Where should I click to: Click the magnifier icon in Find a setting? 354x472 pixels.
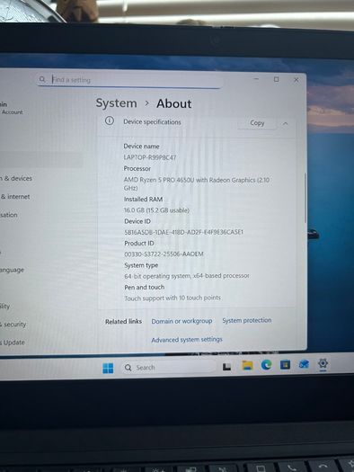click(x=42, y=79)
